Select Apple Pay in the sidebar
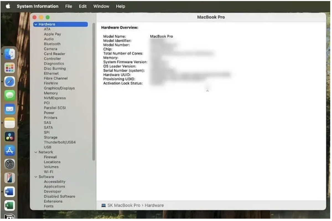 (52, 34)
